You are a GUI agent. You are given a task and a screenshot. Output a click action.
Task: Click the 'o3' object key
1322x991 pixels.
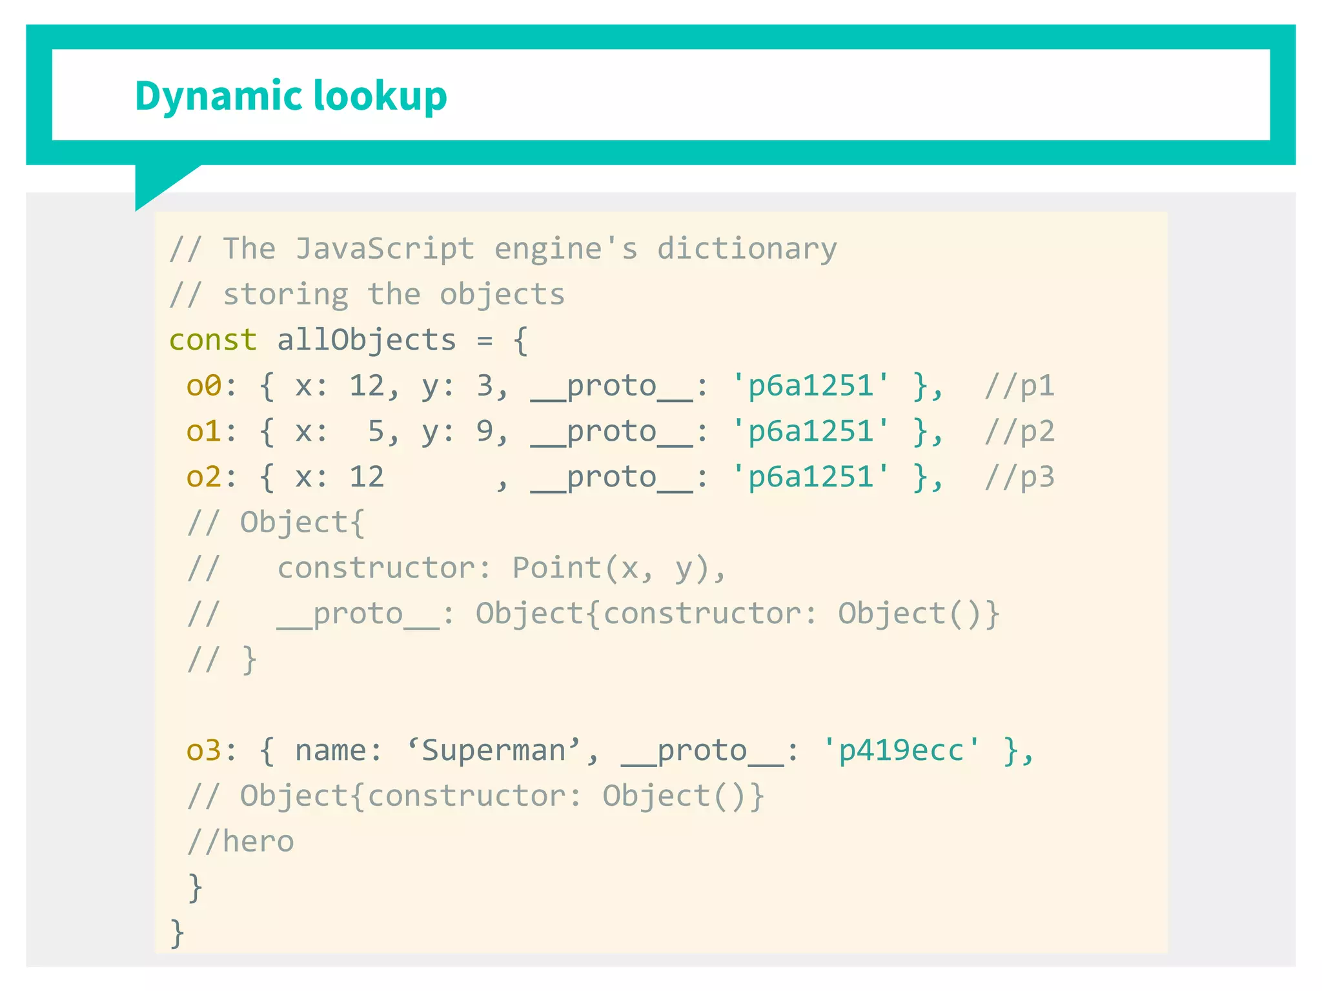tap(203, 750)
